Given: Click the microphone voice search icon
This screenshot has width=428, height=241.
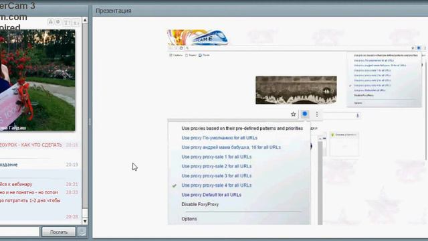Looking at the screenshot, I should click(358, 116).
